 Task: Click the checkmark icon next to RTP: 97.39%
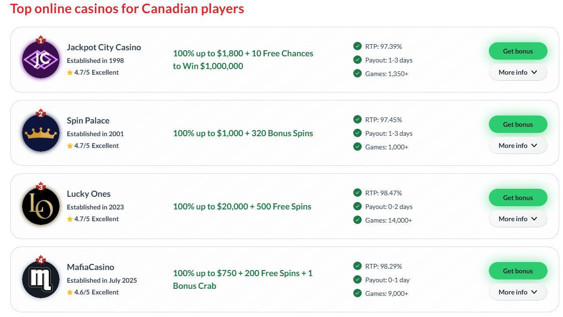[x=358, y=46]
